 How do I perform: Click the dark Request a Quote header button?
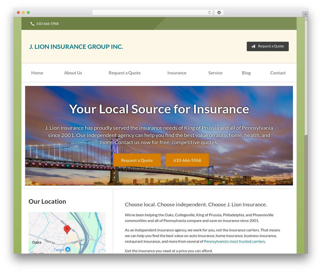point(268,46)
